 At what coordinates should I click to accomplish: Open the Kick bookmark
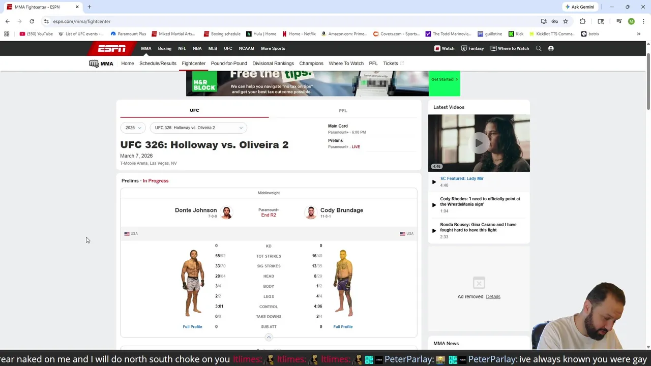pos(516,34)
